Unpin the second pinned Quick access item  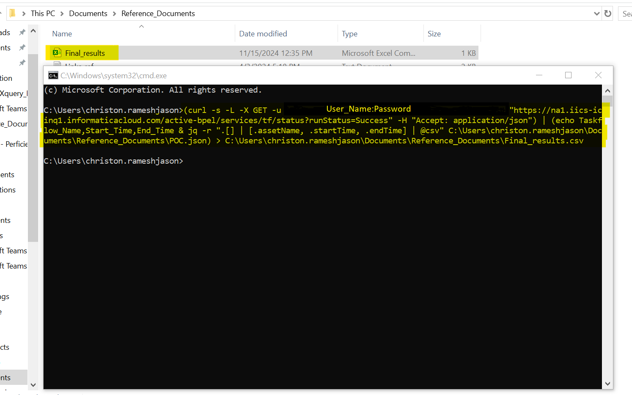pos(22,47)
